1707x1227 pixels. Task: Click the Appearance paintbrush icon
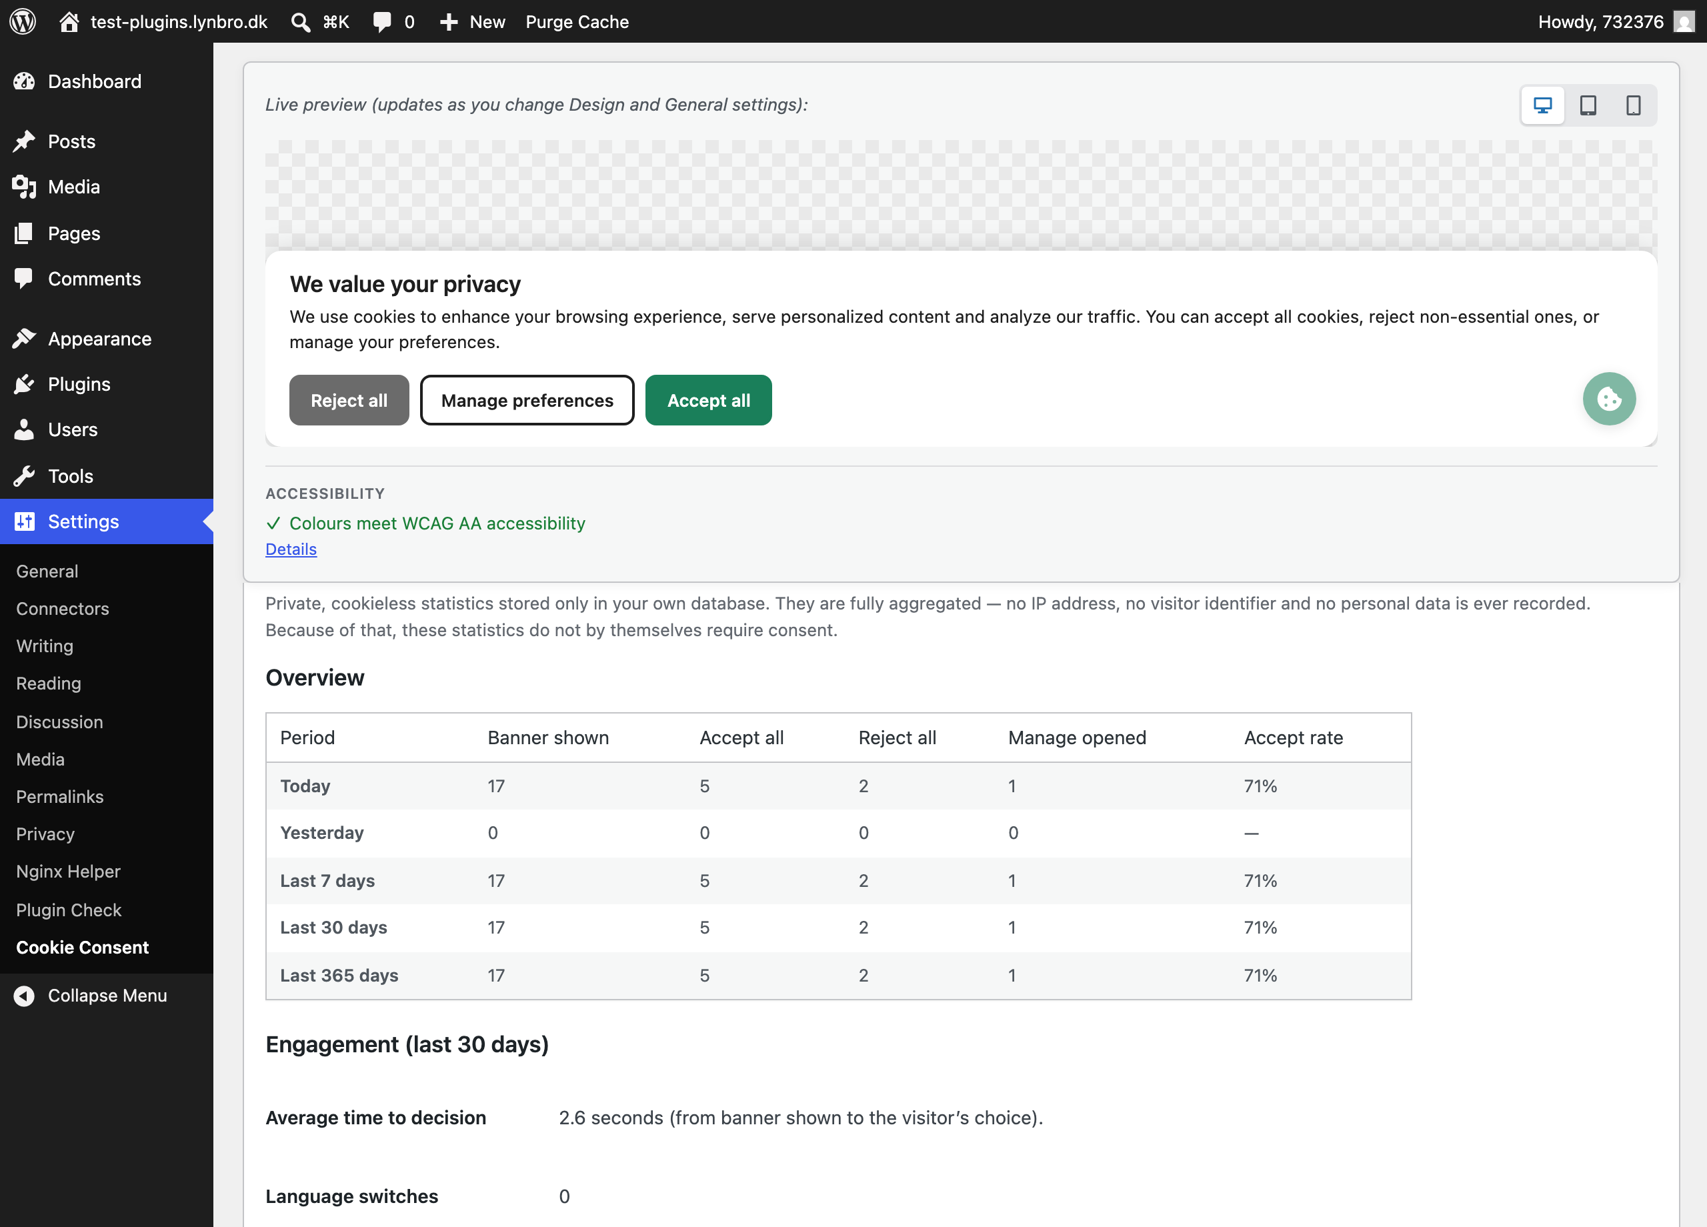[24, 339]
